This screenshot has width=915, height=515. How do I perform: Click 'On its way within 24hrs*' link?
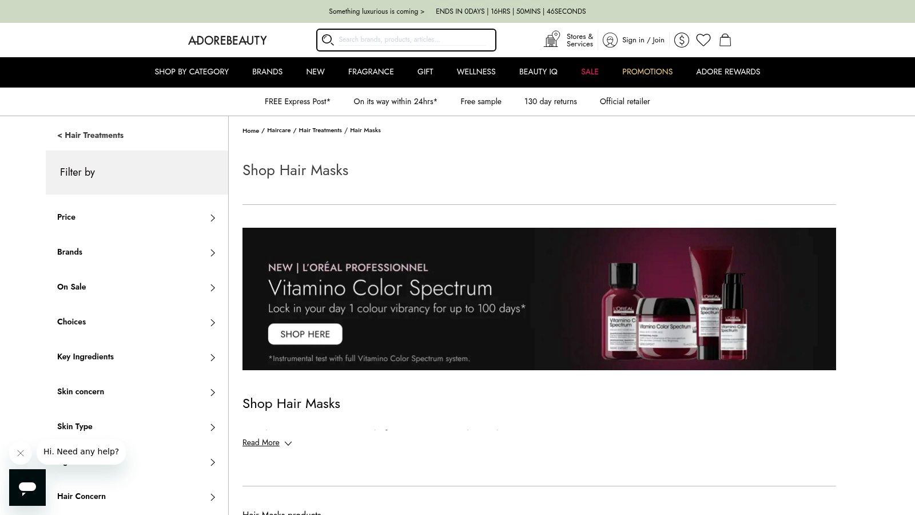(x=395, y=102)
